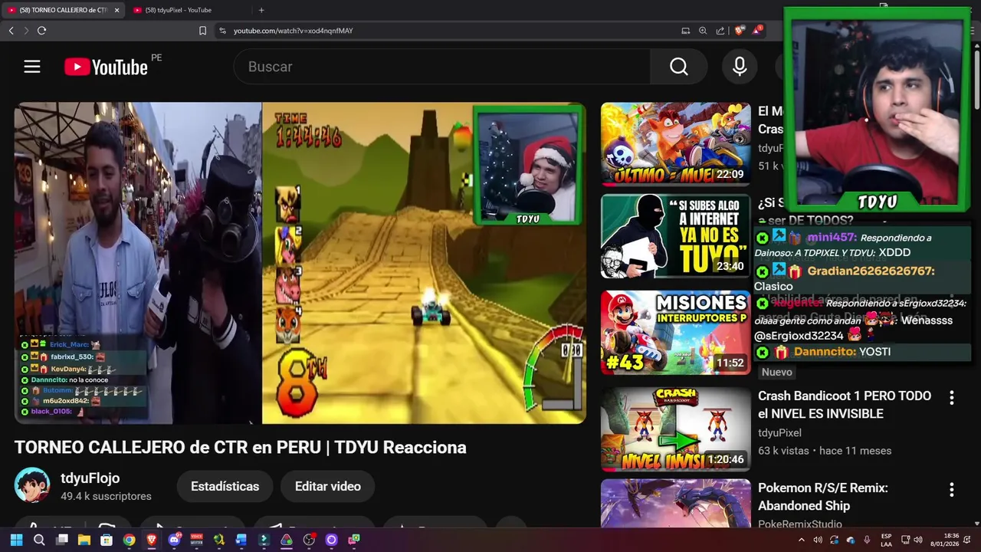Image resolution: width=981 pixels, height=552 pixels.
Task: Open Windows Start menu
Action: point(16,540)
